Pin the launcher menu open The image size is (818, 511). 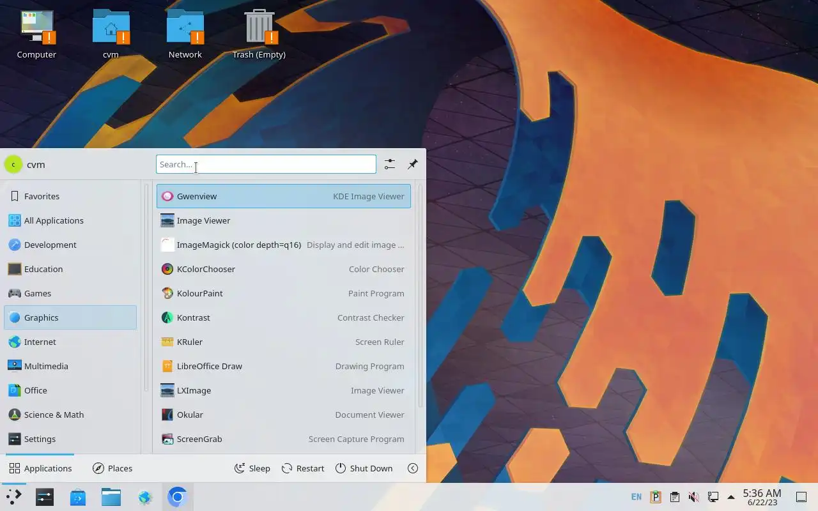pyautogui.click(x=413, y=164)
